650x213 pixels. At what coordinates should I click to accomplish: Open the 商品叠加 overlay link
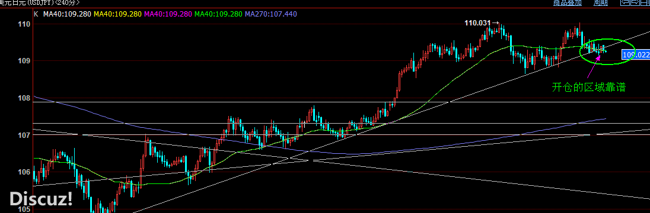click(x=568, y=3)
